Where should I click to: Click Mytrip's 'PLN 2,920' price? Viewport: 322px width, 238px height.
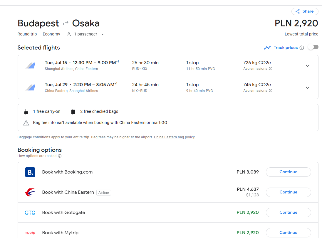[248, 233]
